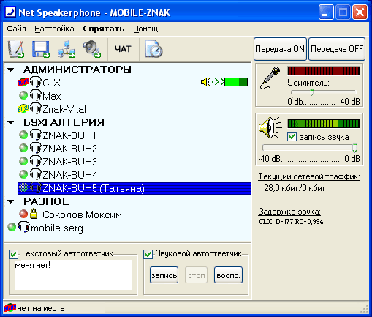
Task: Click the network computers toolbar icon
Action: [x=67, y=49]
